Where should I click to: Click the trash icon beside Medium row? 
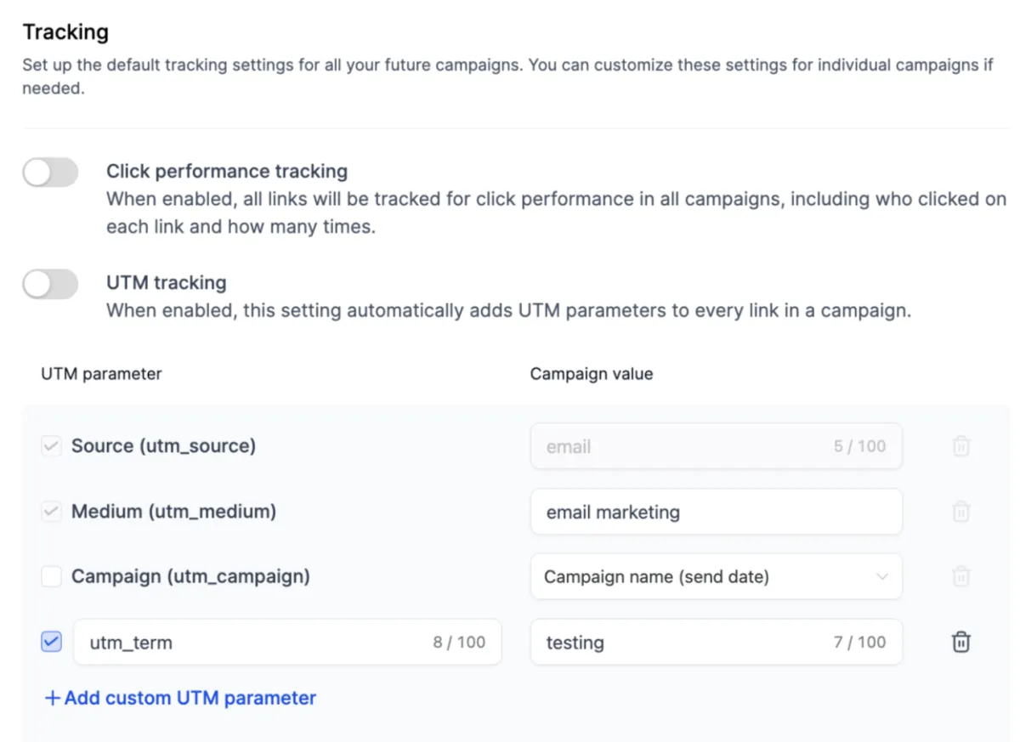(x=960, y=512)
